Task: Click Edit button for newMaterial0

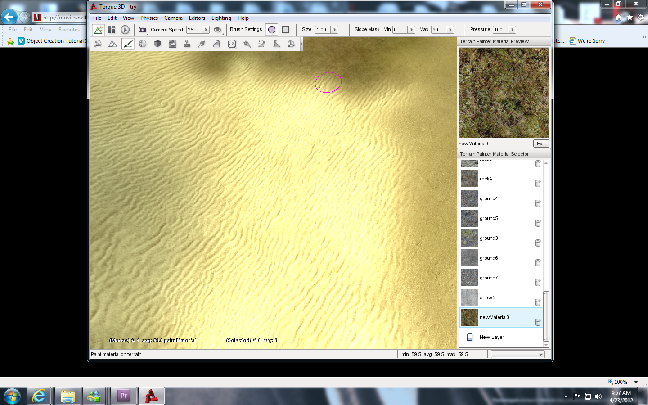Action: (540, 144)
